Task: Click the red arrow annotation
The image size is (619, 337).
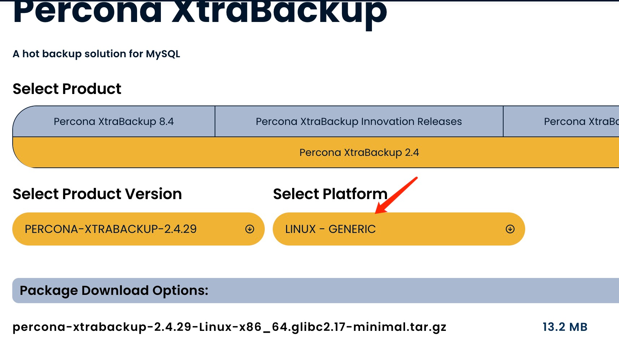Action: point(396,195)
